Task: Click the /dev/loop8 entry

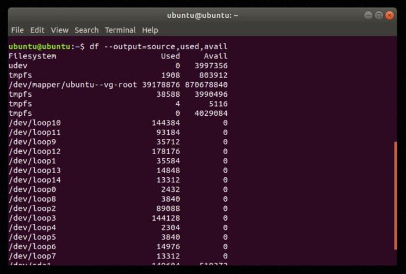Action: [x=32, y=199]
